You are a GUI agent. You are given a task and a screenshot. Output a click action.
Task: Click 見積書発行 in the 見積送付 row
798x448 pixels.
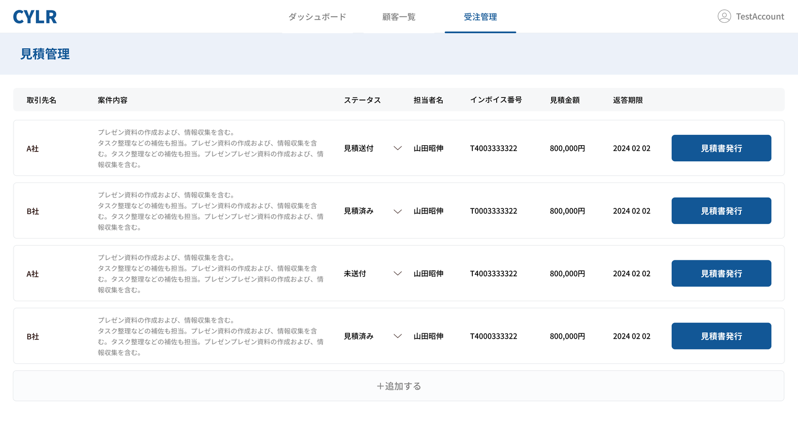721,148
